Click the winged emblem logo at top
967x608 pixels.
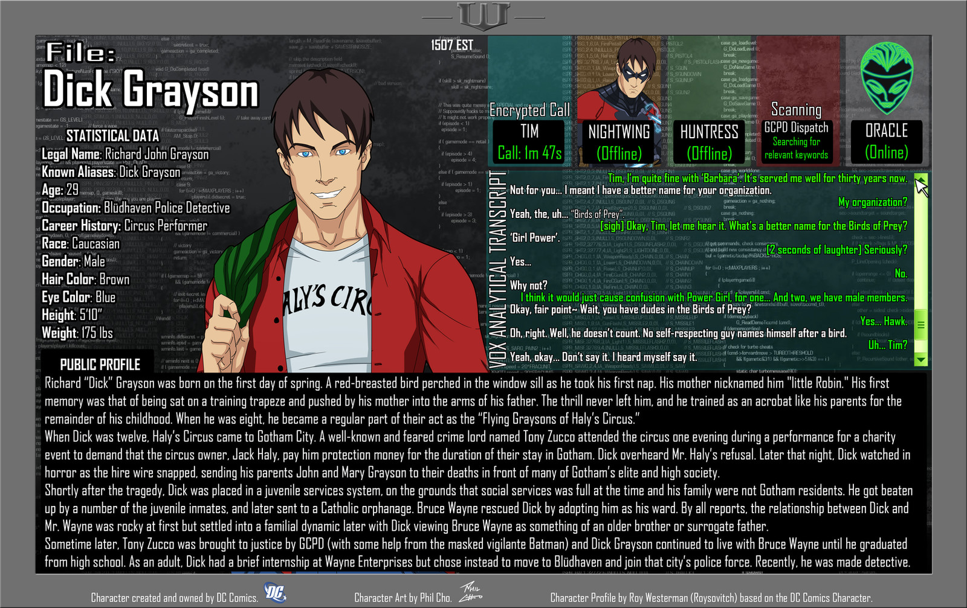483,16
